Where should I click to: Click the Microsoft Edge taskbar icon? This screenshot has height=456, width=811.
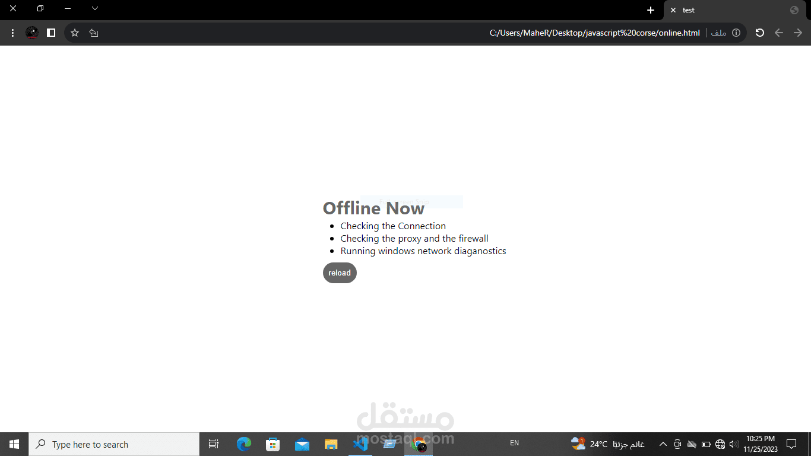tap(243, 444)
